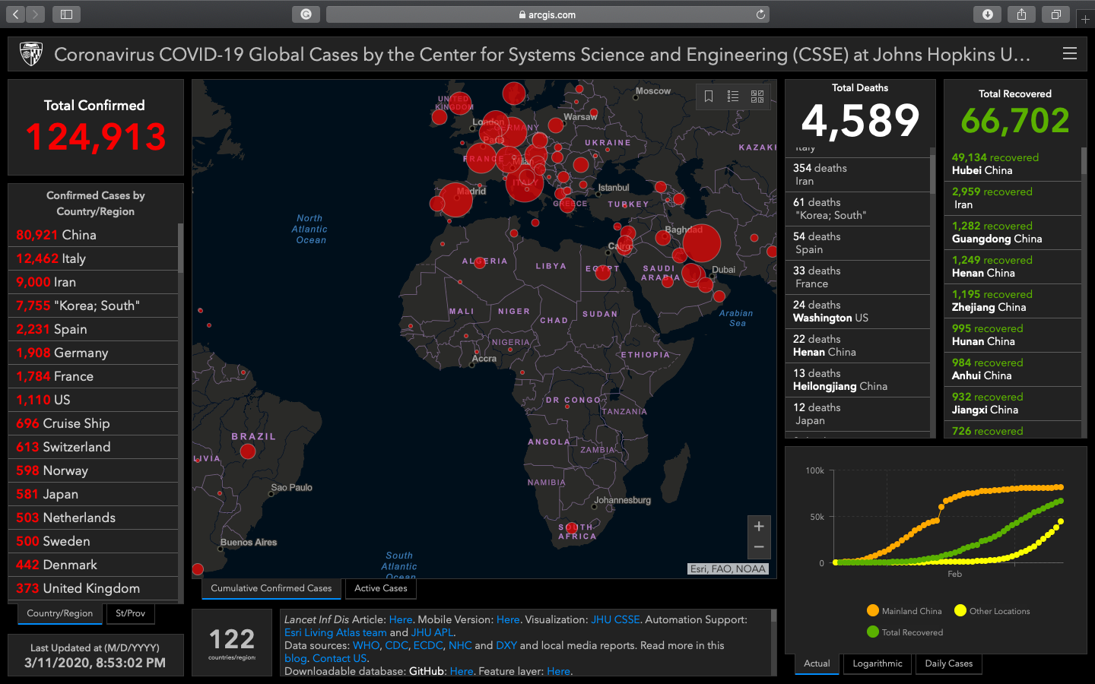Screen dimensions: 1095x684
Task: Open the basemap gallery grid tool
Action: (757, 96)
